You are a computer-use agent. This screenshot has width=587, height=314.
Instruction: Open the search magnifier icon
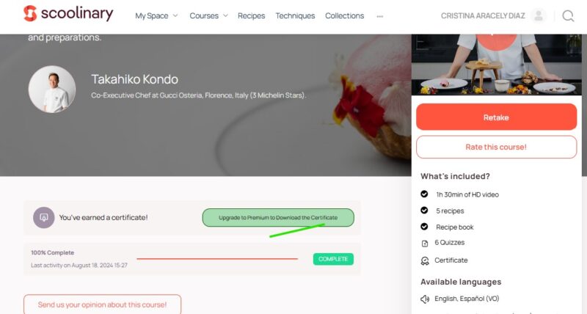568,15
